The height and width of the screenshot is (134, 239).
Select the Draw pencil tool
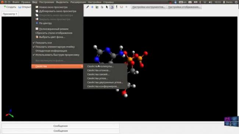point(88,7)
